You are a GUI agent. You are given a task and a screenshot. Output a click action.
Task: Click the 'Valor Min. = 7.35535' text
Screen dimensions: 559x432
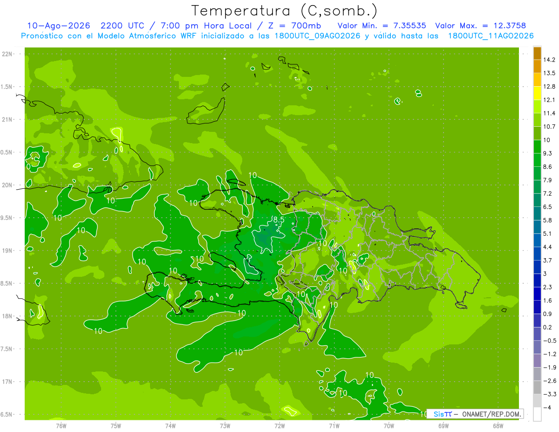(382, 26)
